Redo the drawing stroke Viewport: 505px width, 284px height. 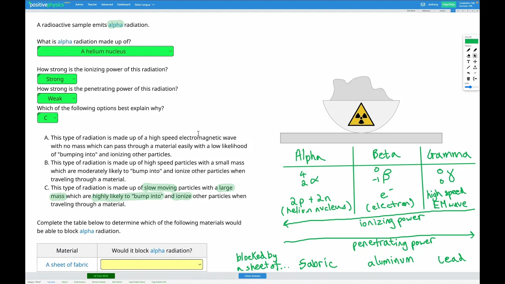[x=475, y=73]
